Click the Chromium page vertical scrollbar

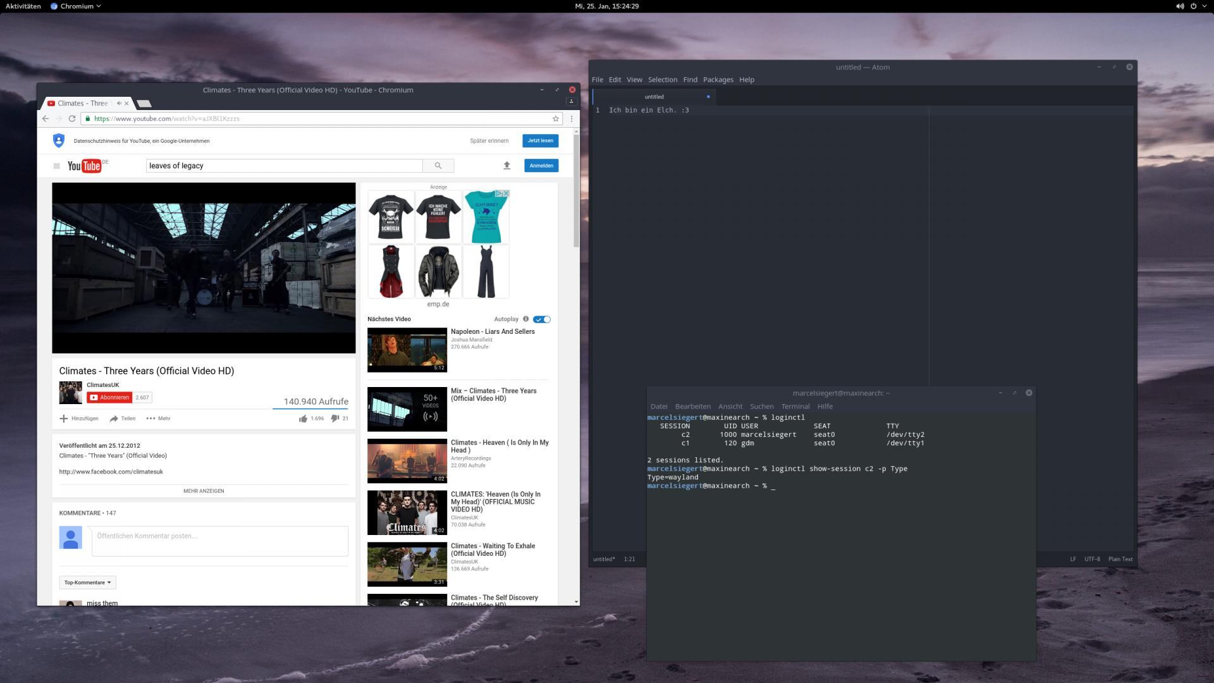(576, 190)
